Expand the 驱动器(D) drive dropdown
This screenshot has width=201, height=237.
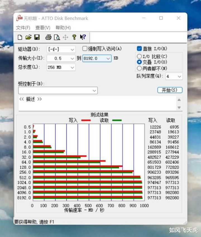(61, 49)
